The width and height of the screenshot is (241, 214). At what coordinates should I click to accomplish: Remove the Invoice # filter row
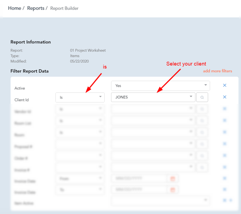[225, 167]
